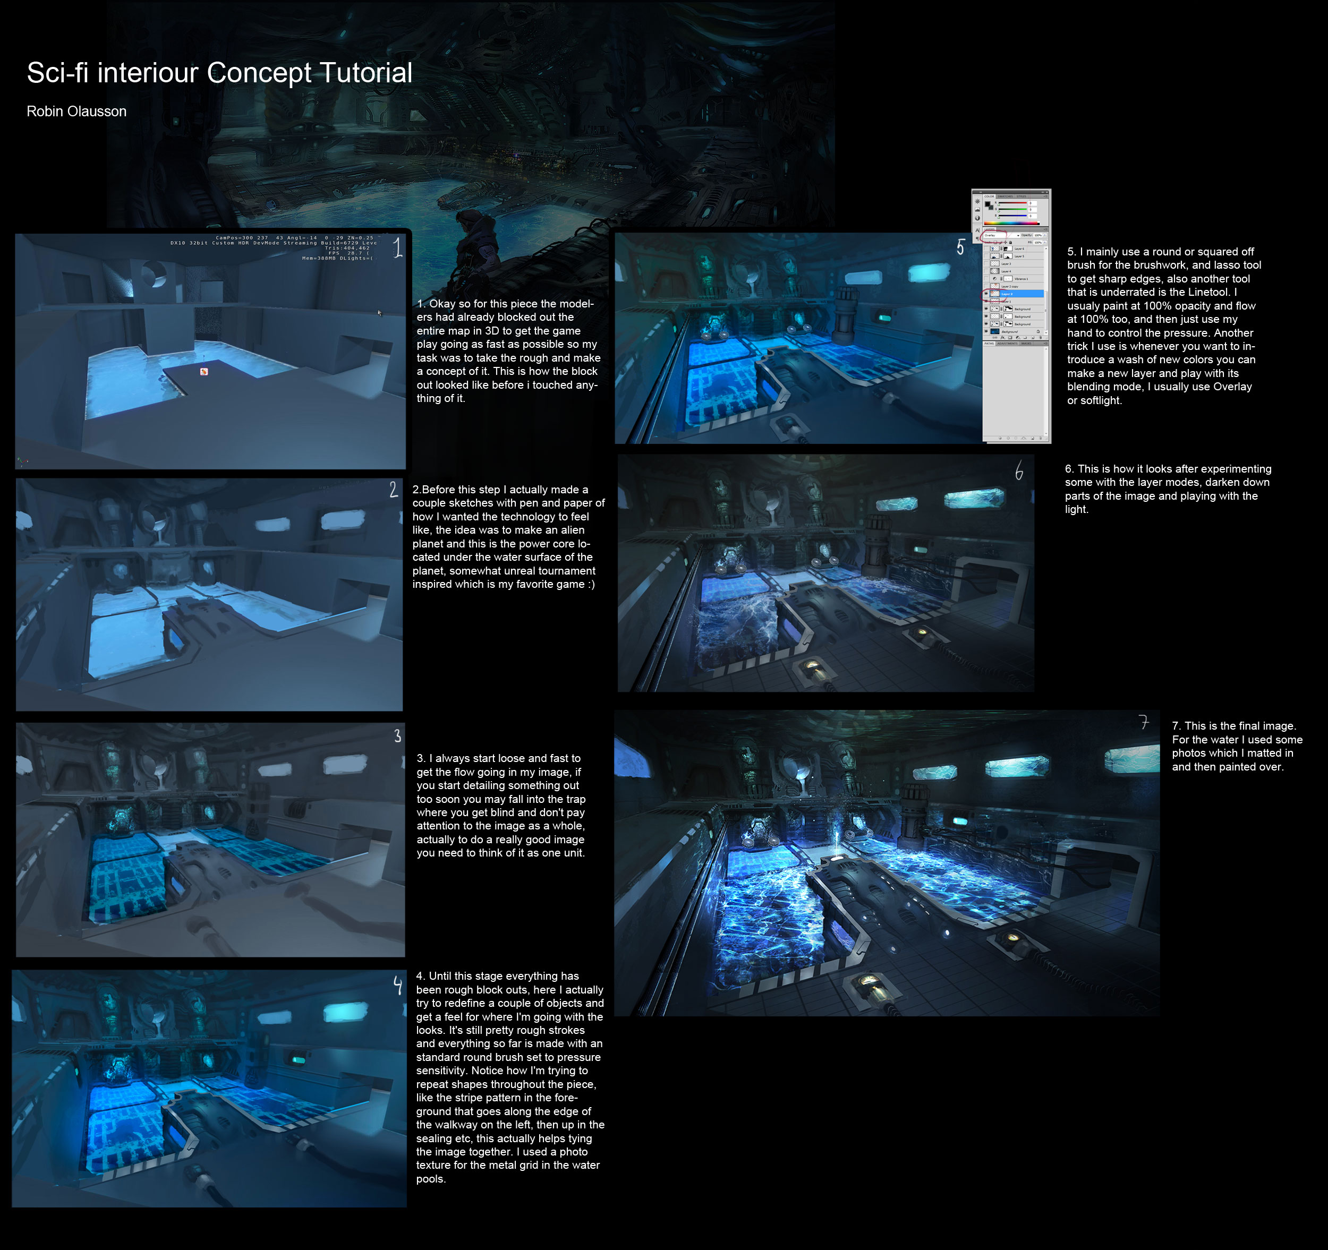Select the Color tab
1328x1250 pixels.
[x=989, y=196]
